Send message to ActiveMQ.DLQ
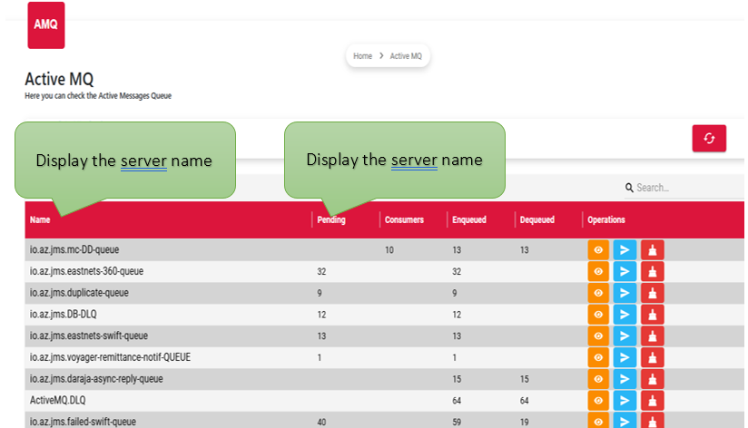Screen dimensions: 748x428 point(625,401)
